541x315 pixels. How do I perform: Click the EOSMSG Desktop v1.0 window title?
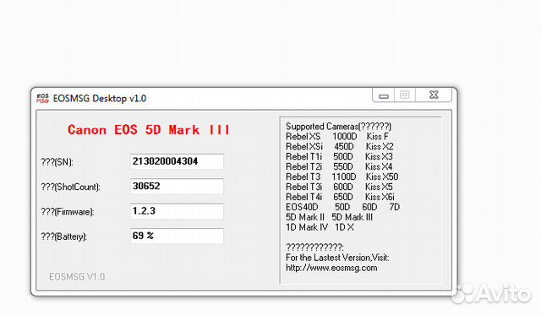pos(100,99)
